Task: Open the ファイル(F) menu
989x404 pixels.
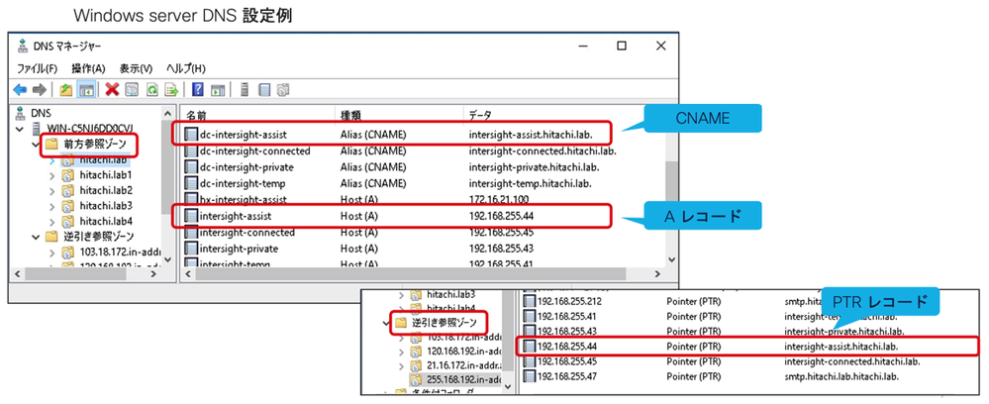Action: [x=38, y=68]
